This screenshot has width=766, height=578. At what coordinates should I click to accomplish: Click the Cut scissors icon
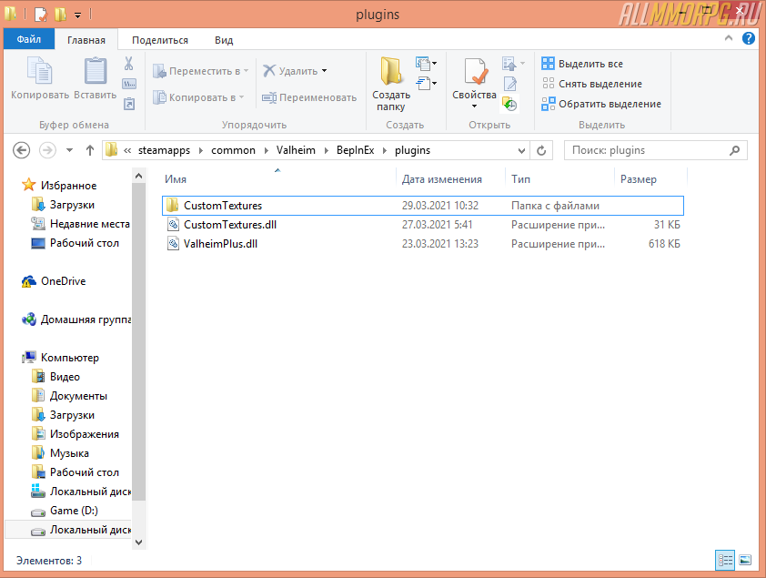[128, 64]
